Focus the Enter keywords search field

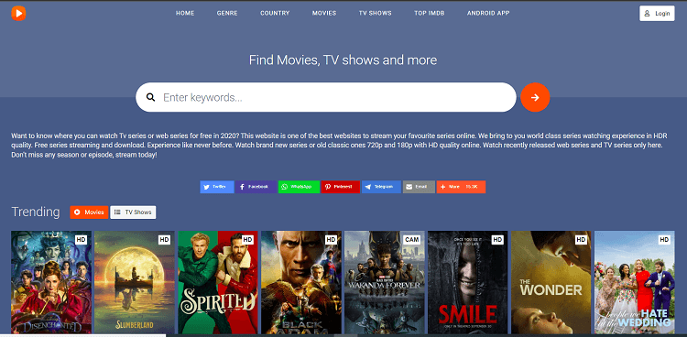(x=326, y=97)
